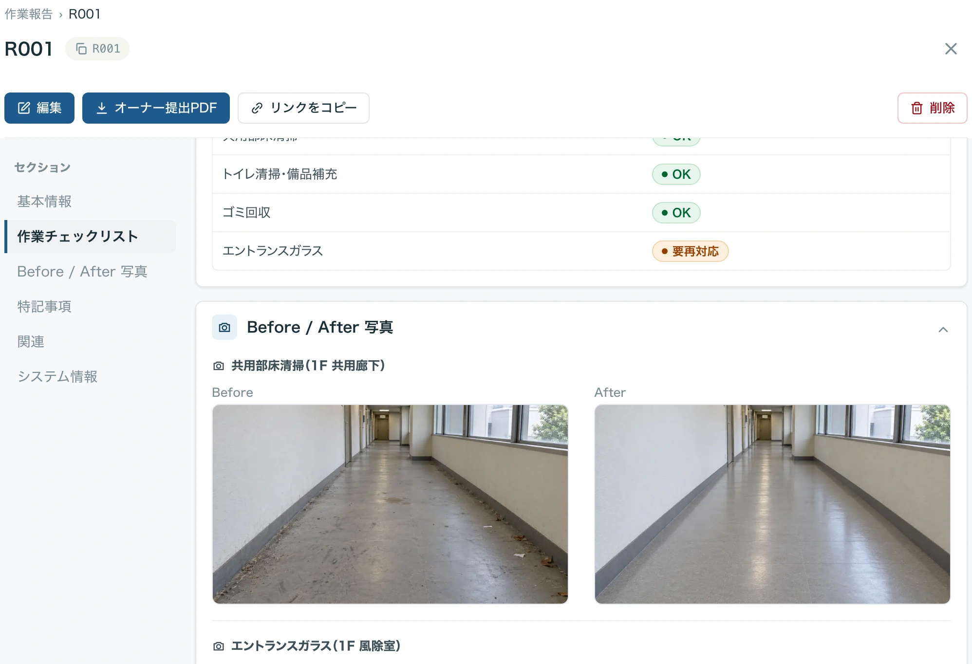
Task: Collapse the Before / After 写真 panel chevron
Action: coord(943,330)
